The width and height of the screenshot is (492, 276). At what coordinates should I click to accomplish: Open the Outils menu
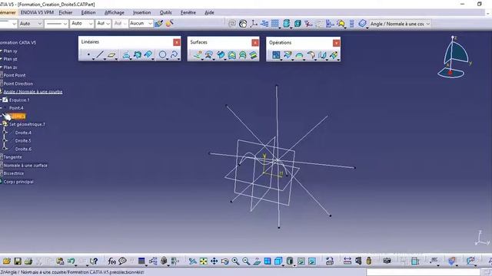166,12
